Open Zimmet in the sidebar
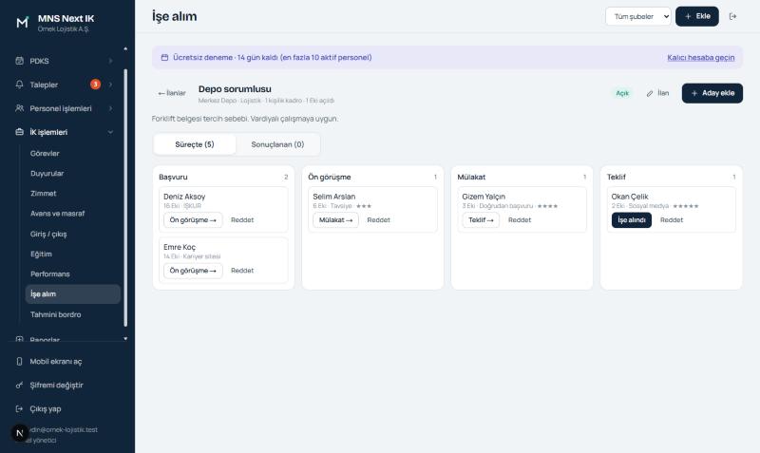 pyautogui.click(x=43, y=194)
